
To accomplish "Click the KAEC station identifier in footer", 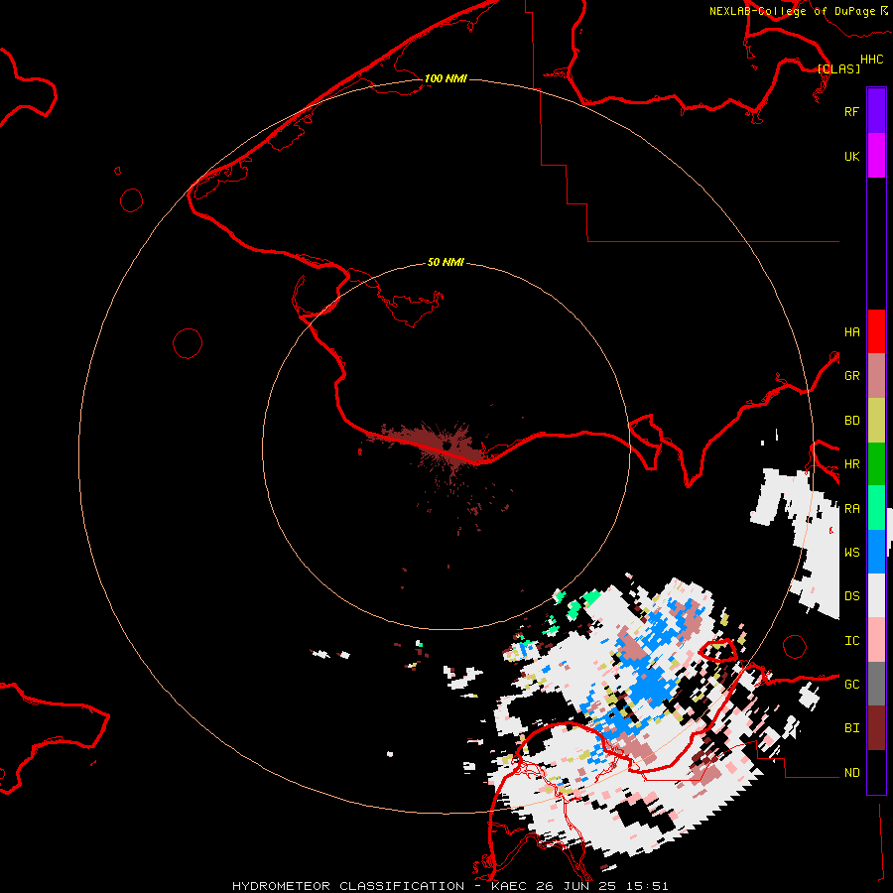I will click(x=509, y=886).
